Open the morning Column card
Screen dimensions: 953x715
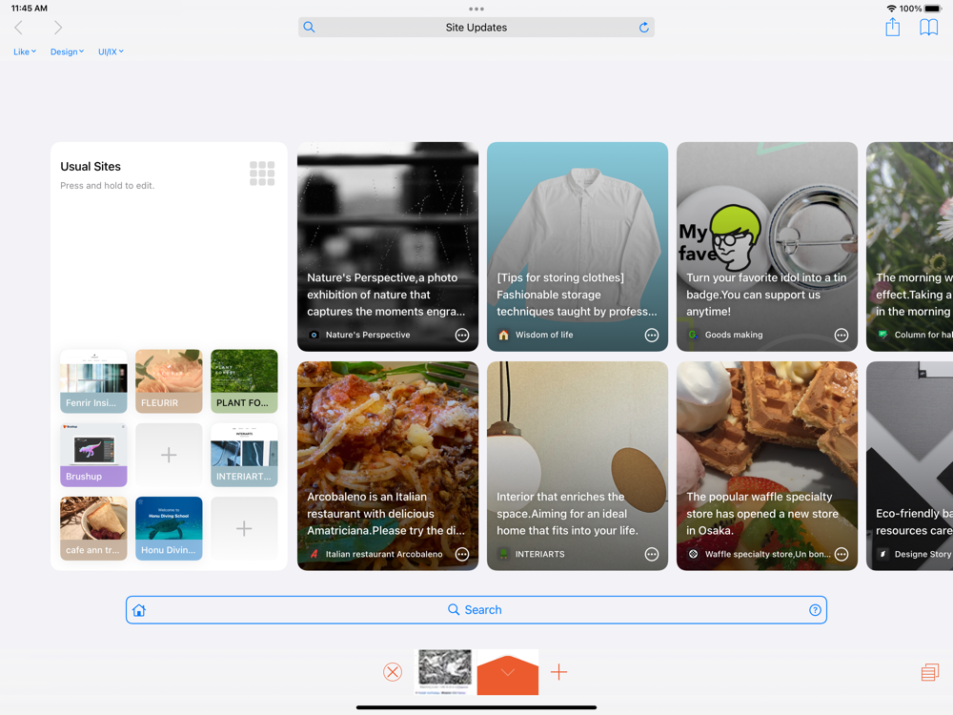point(910,246)
